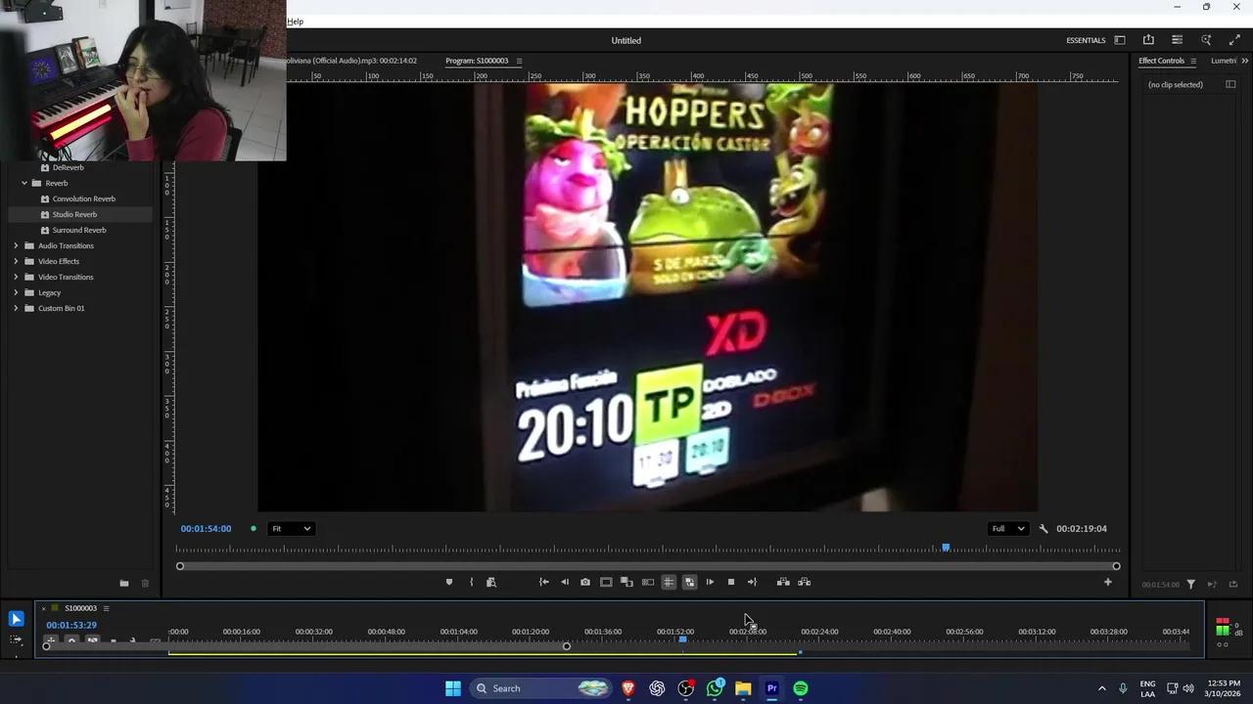Open the Help menu
The height and width of the screenshot is (704, 1253).
tap(295, 22)
